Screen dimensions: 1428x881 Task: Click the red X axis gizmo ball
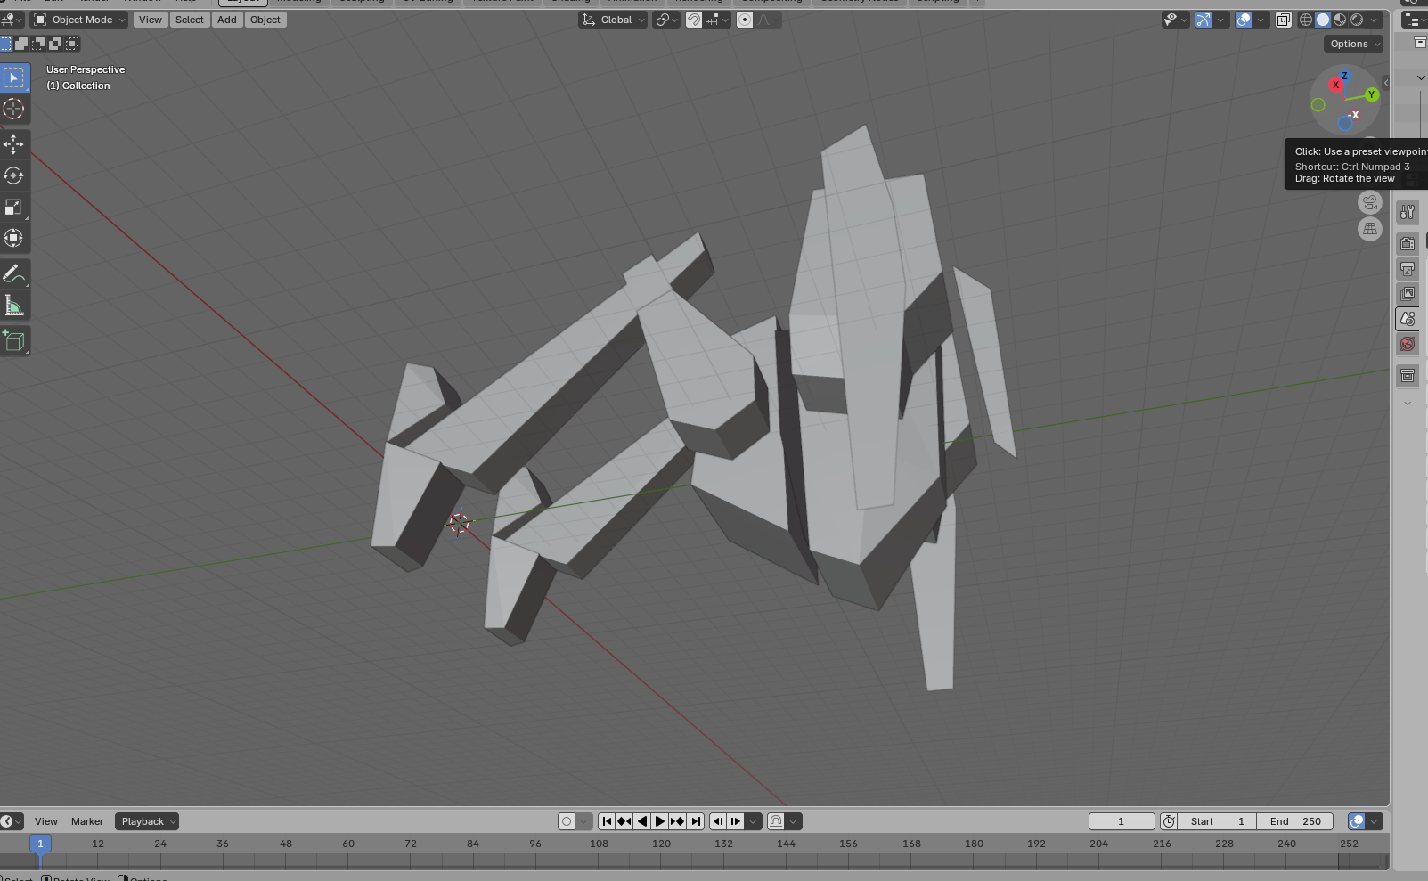tap(1335, 85)
